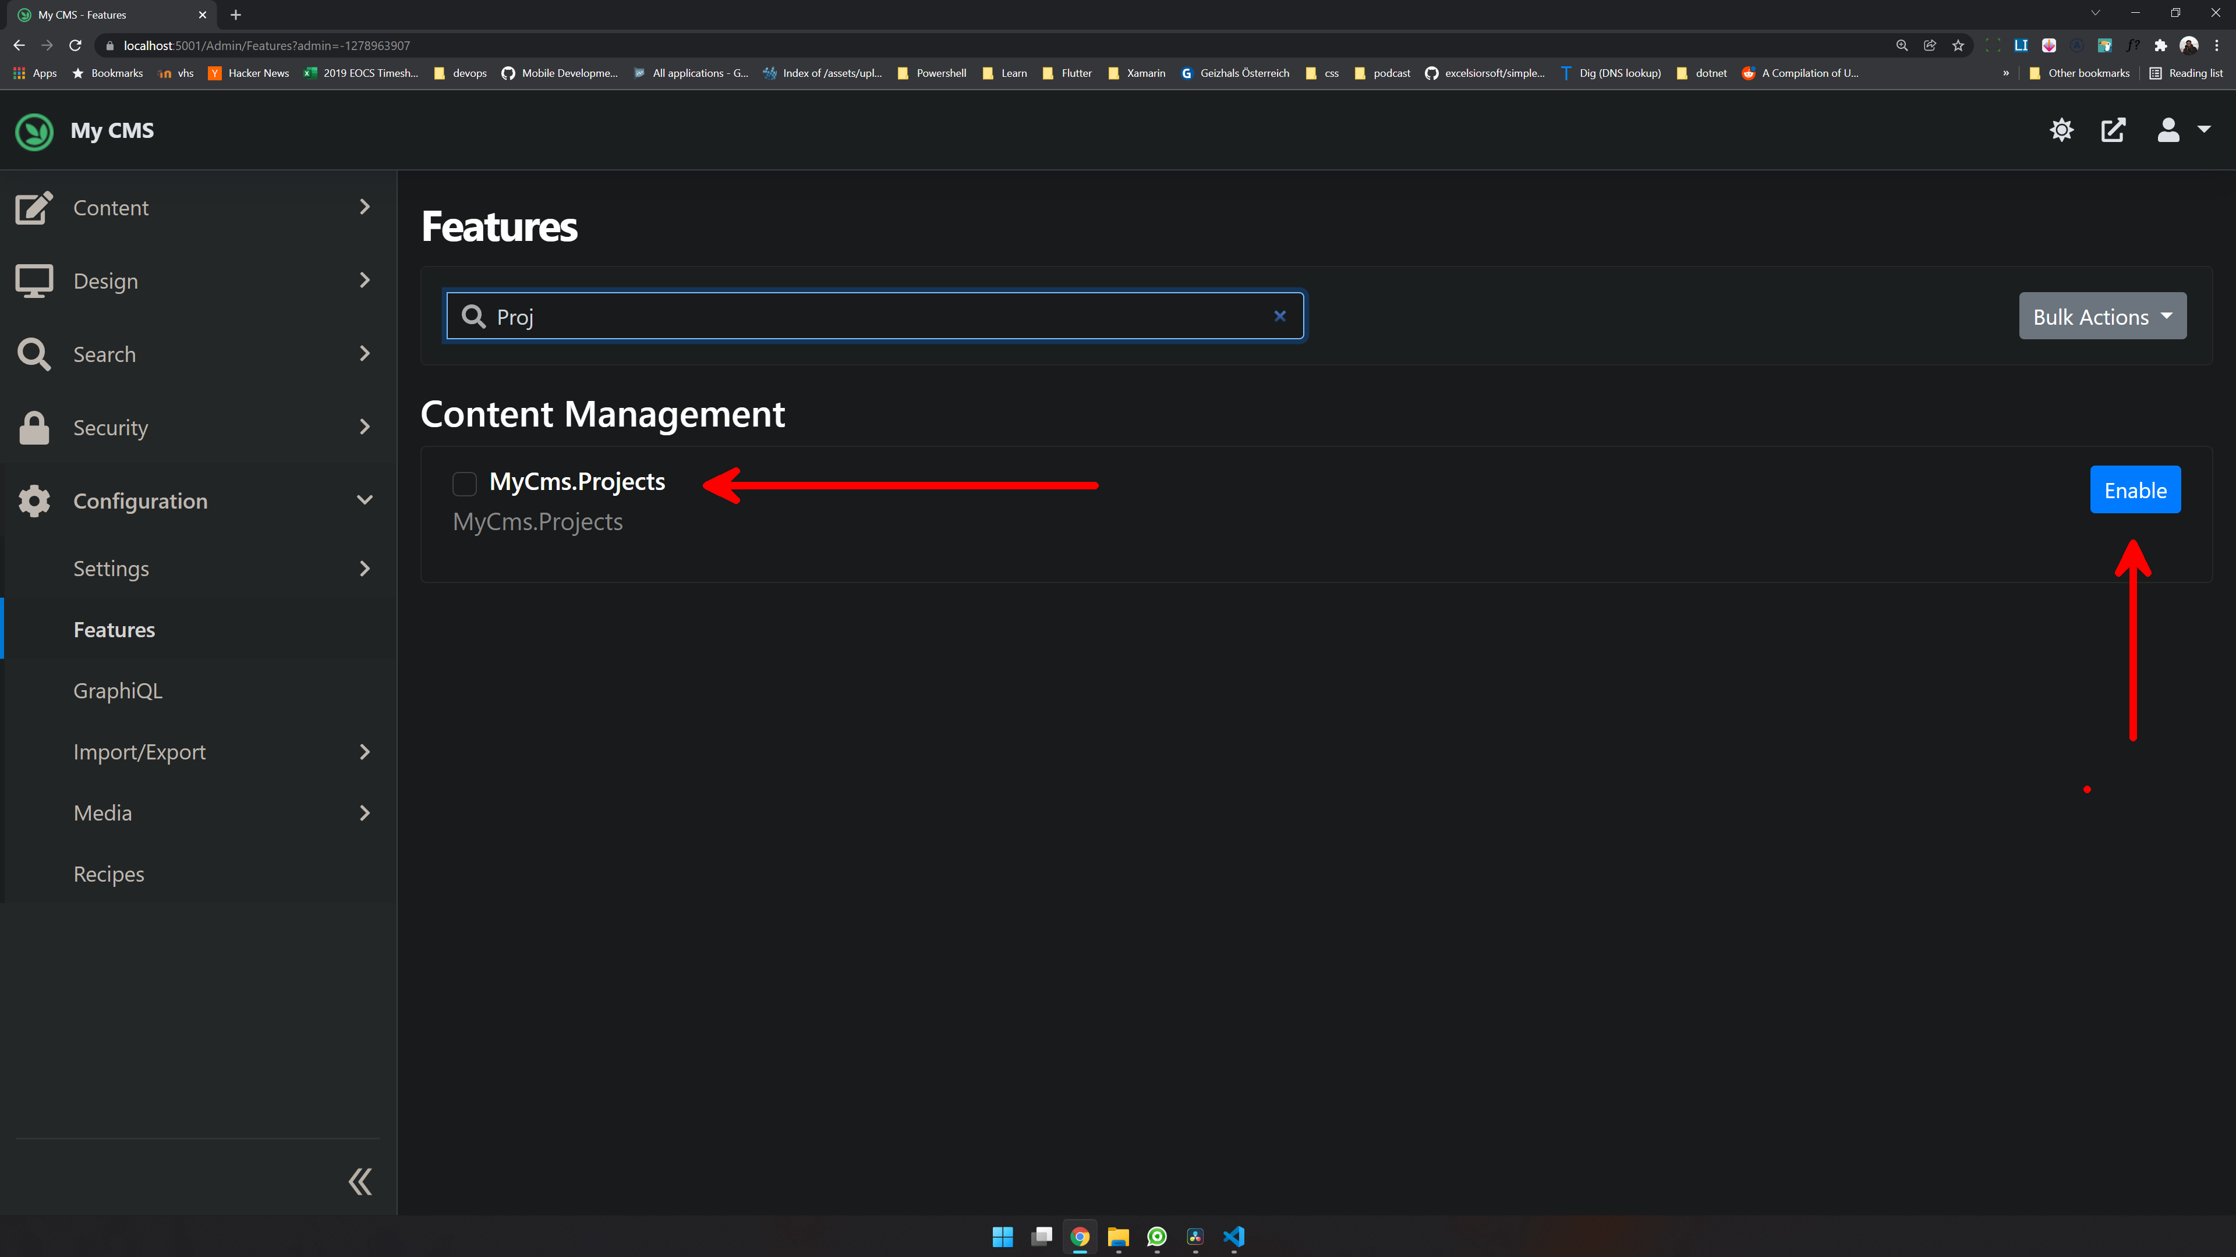Viewport: 2236px width, 1257px height.
Task: Click the Design monitor icon
Action: (x=35, y=281)
